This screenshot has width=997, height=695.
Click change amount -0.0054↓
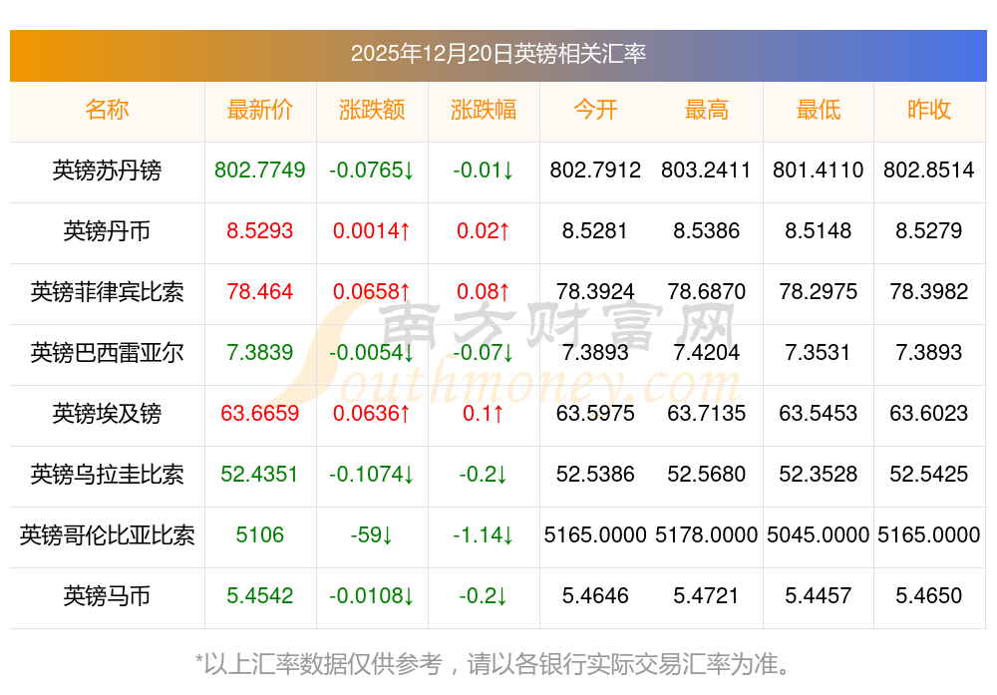371,352
